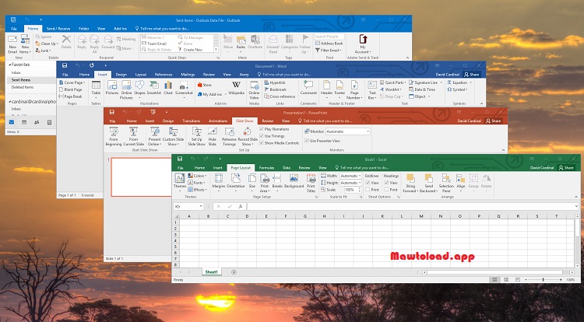This screenshot has width=584, height=322.
Task: Open Fonts dropdown in Excel Themes group
Action: [x=197, y=183]
